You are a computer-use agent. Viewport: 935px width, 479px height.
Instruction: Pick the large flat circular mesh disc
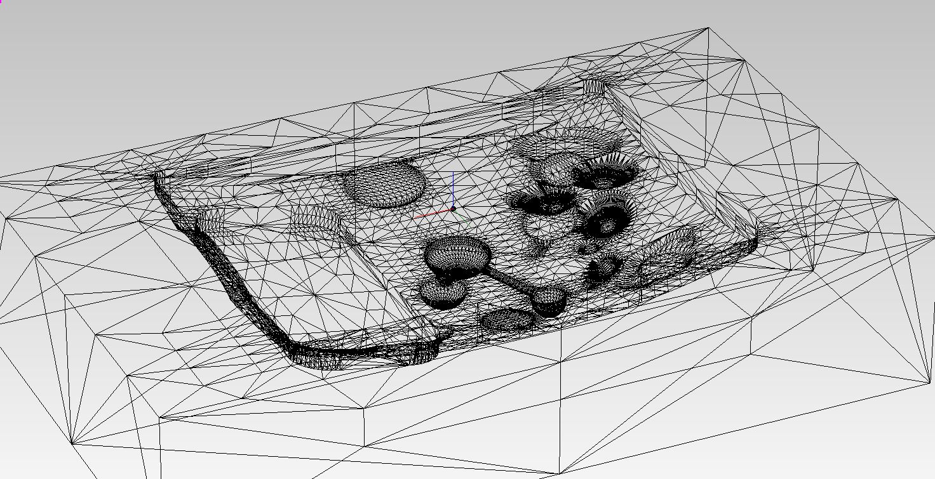click(x=384, y=184)
